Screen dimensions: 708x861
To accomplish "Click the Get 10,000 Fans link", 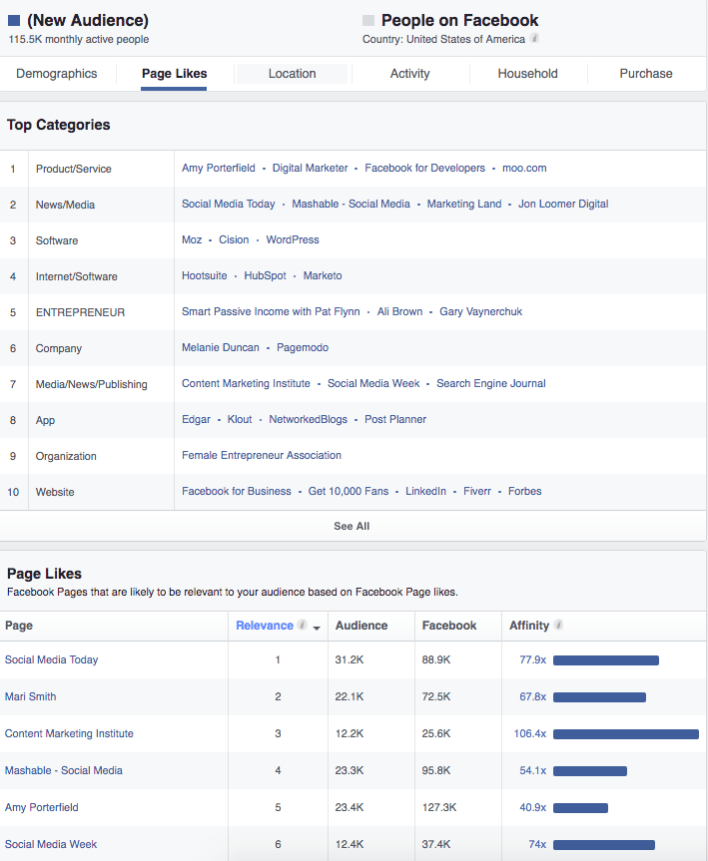I will point(349,492).
